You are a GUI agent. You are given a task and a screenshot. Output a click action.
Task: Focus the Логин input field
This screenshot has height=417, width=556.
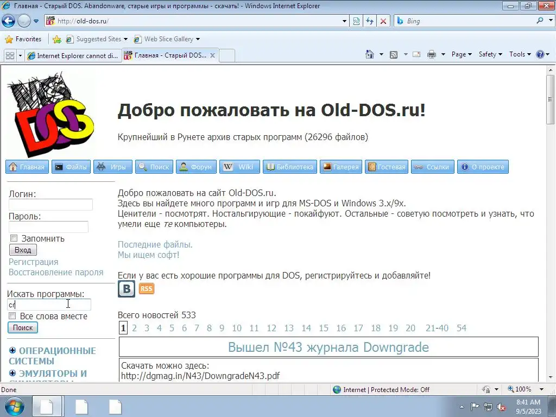click(50, 205)
